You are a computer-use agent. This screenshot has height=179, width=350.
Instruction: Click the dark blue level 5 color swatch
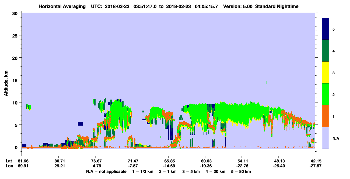325,29
